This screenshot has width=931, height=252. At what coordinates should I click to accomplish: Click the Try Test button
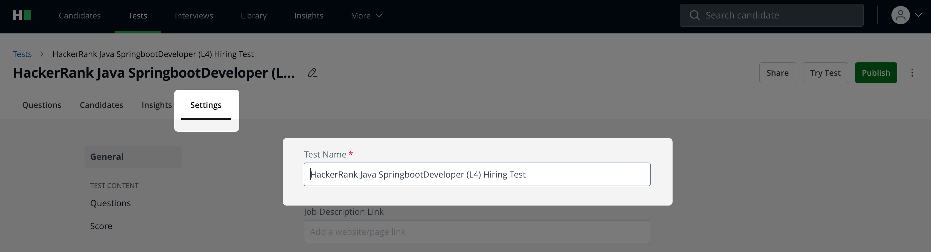click(825, 73)
